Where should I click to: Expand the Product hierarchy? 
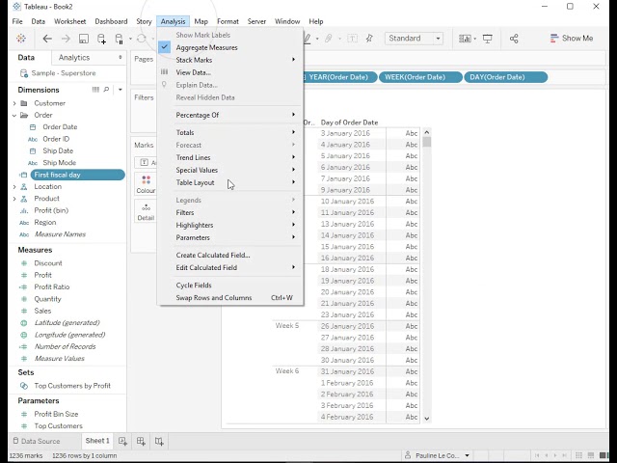click(x=14, y=199)
